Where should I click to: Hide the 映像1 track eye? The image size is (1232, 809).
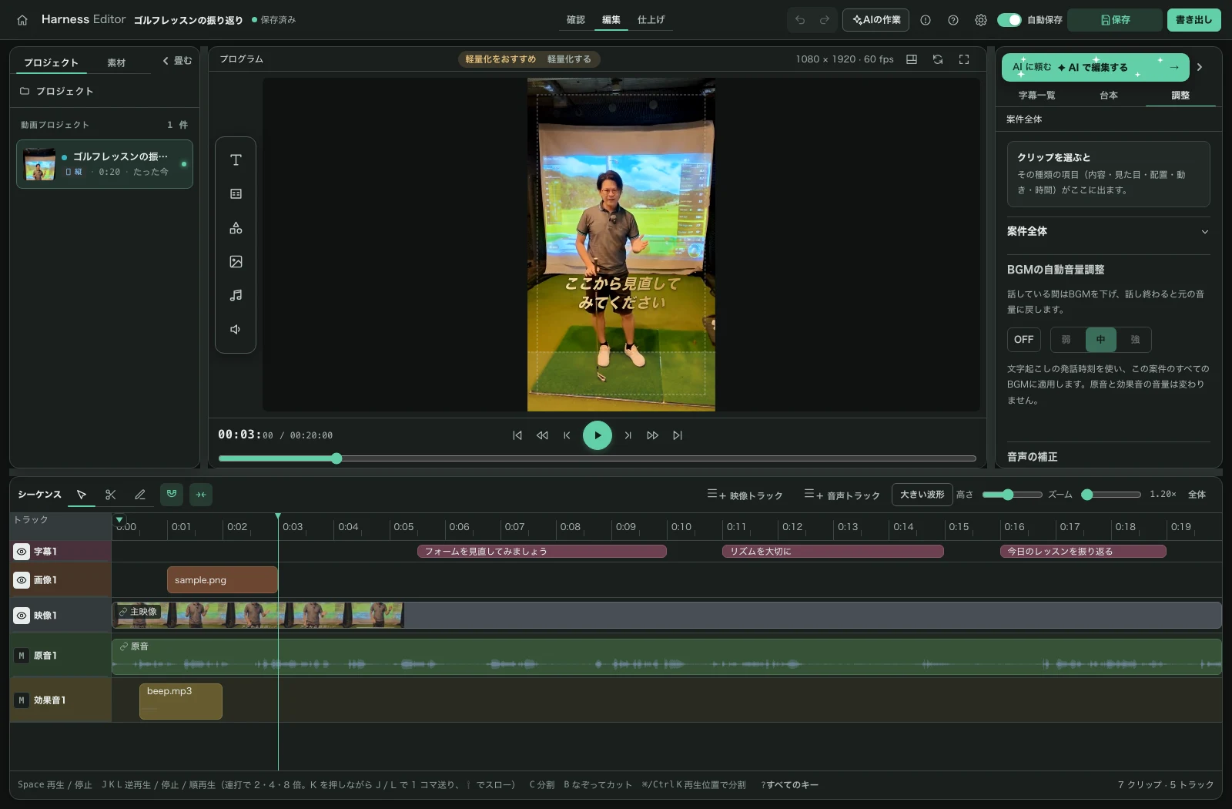22,616
